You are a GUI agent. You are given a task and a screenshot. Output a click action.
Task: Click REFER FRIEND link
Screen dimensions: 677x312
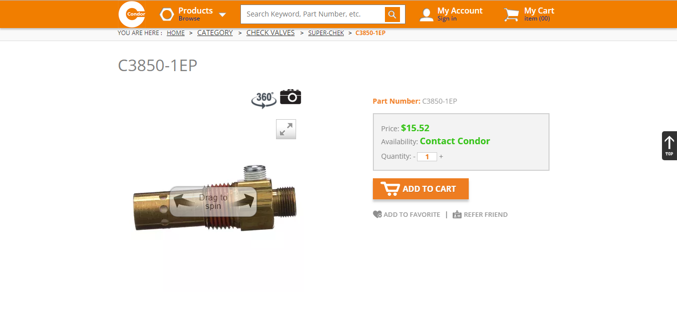pyautogui.click(x=480, y=214)
